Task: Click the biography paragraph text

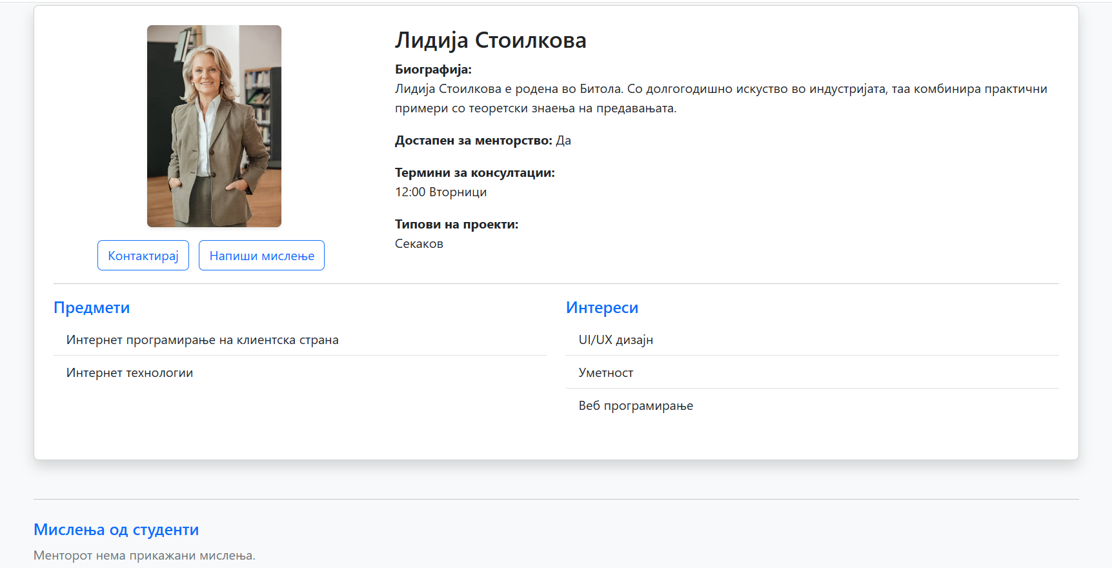Action: (x=720, y=98)
